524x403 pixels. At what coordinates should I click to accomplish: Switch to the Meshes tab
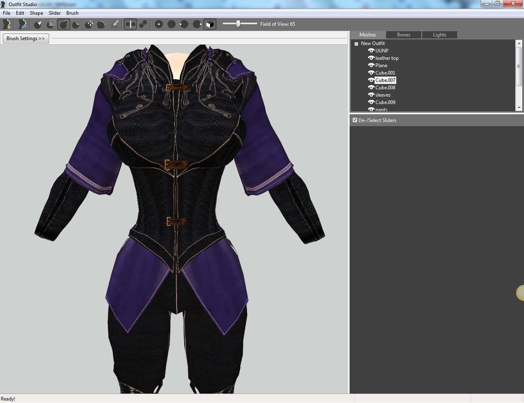(x=368, y=35)
